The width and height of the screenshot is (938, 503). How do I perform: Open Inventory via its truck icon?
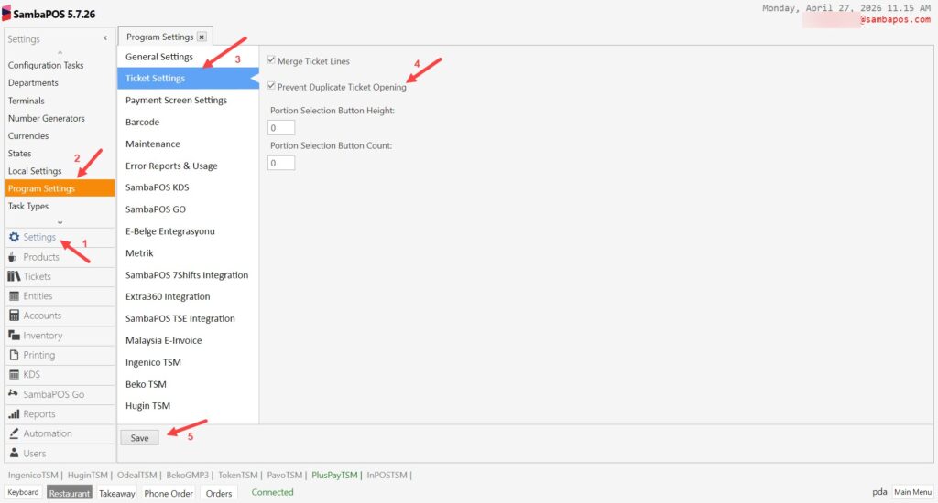click(x=14, y=336)
